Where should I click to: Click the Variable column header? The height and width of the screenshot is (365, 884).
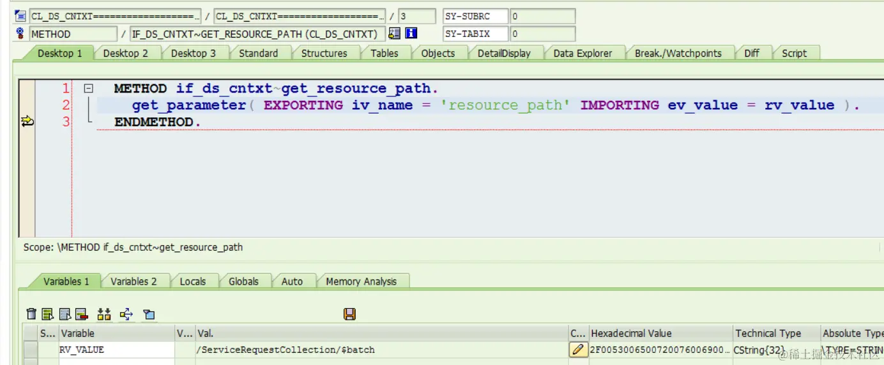116,333
